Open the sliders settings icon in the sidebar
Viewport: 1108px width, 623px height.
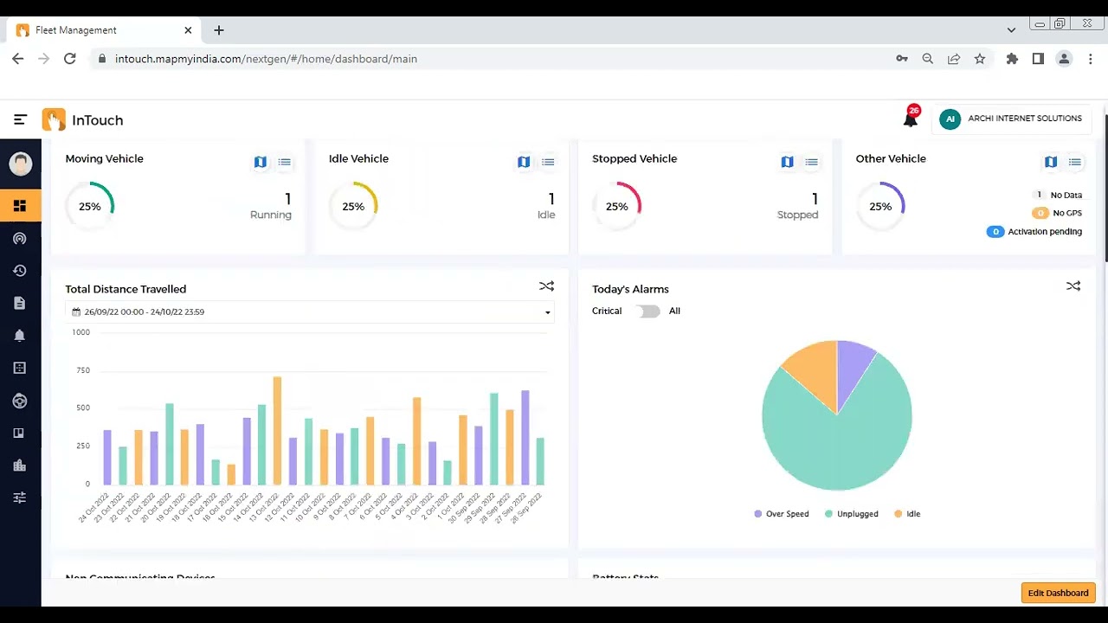point(20,498)
